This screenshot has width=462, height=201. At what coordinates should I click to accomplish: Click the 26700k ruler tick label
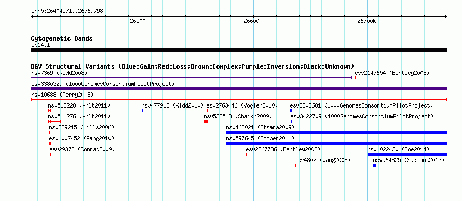tap(366, 21)
